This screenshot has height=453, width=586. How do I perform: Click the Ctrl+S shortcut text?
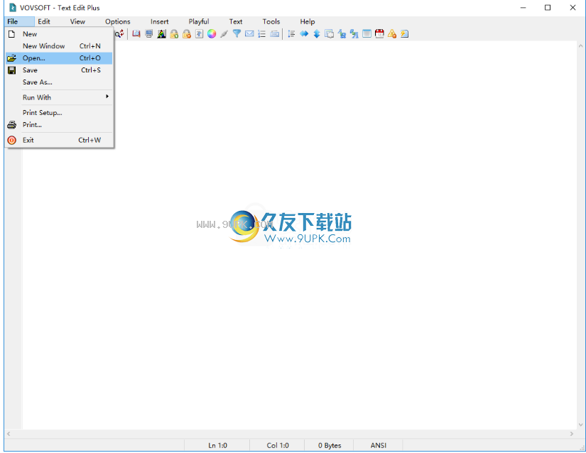[91, 70]
